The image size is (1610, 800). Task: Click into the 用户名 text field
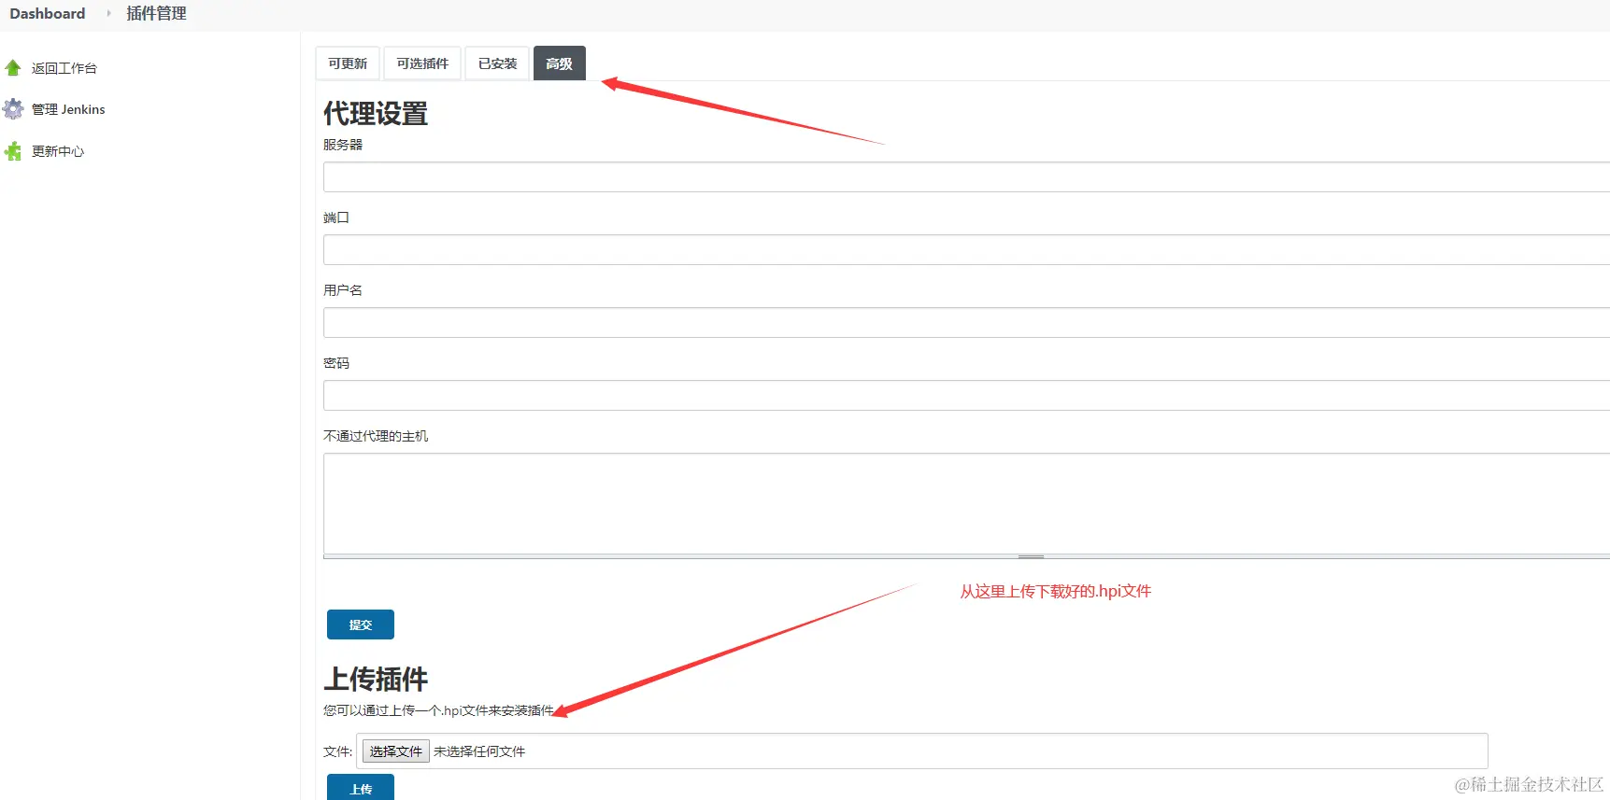[x=966, y=323]
